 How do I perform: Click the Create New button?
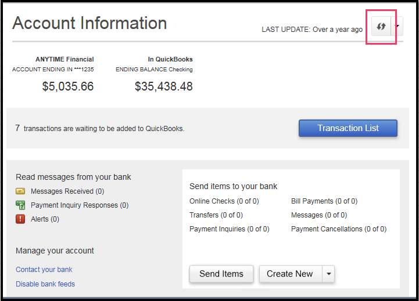(289, 274)
